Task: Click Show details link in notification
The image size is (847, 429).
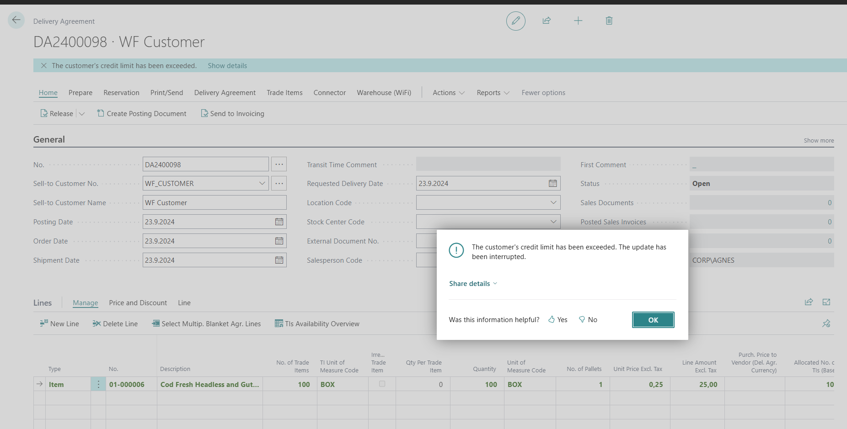Action: (227, 66)
